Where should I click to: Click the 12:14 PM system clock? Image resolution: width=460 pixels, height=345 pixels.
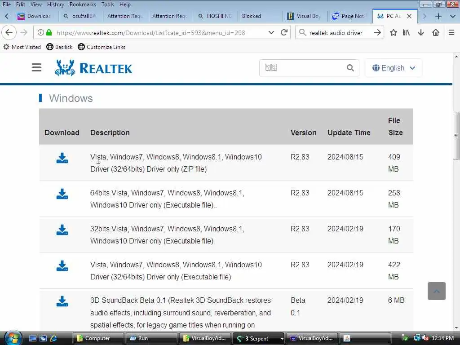pyautogui.click(x=442, y=338)
